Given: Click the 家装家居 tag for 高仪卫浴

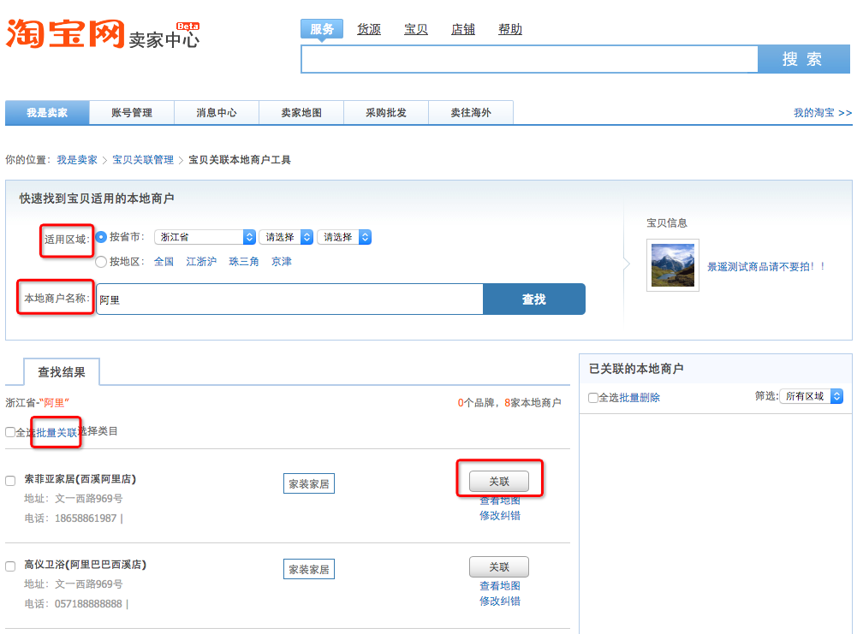Looking at the screenshot, I should [309, 570].
